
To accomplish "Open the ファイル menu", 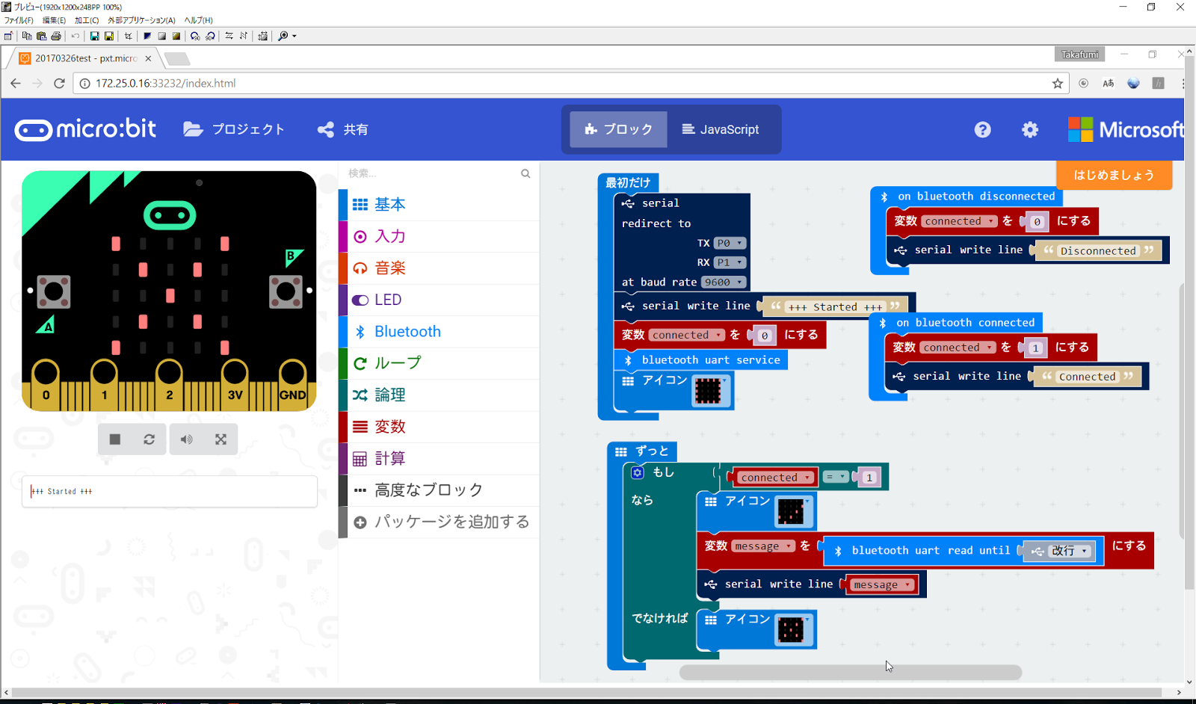I will (x=19, y=20).
